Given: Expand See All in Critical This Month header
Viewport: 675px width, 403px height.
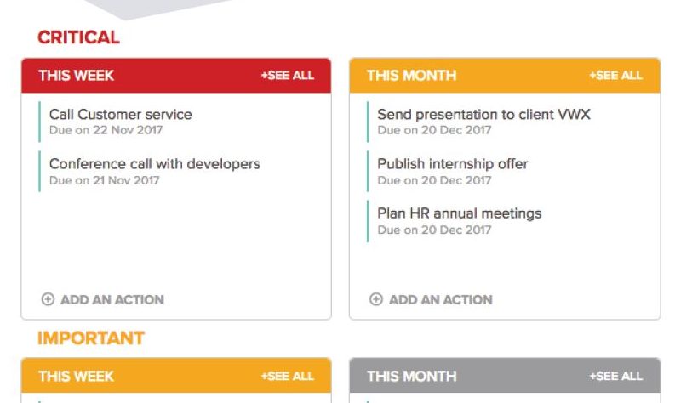Looking at the screenshot, I should [x=616, y=76].
